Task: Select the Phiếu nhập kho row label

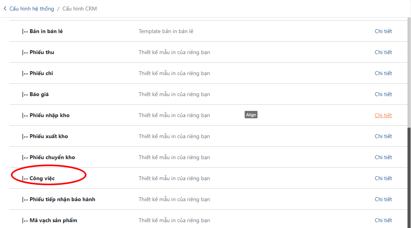Action: click(49, 115)
